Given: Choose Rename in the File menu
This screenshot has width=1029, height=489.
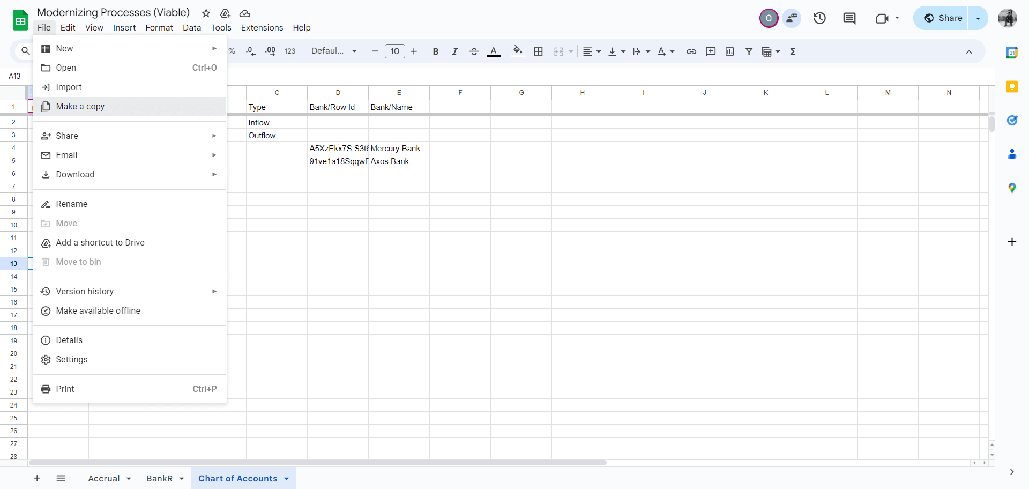Looking at the screenshot, I should [130, 204].
